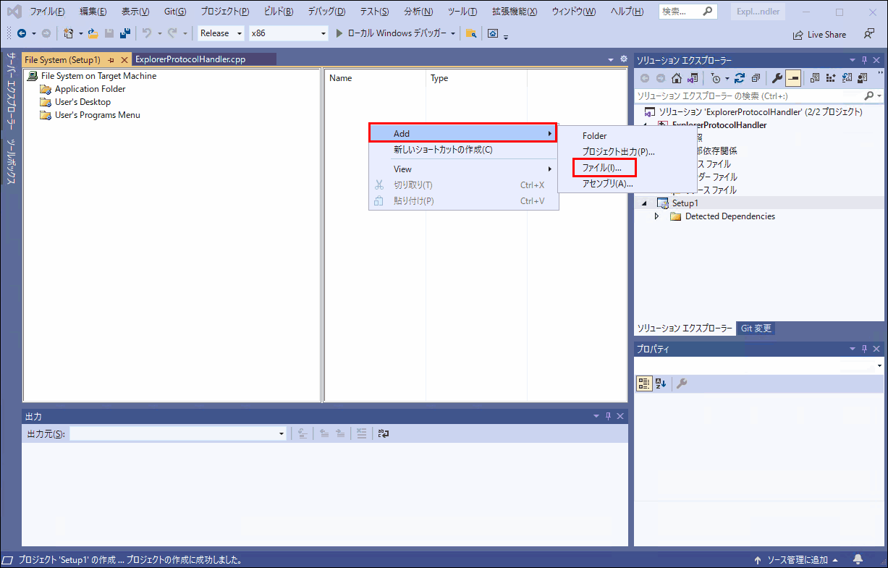This screenshot has height=568, width=888.
Task: Click the Home icon in Solution Explorer
Action: coord(677,78)
